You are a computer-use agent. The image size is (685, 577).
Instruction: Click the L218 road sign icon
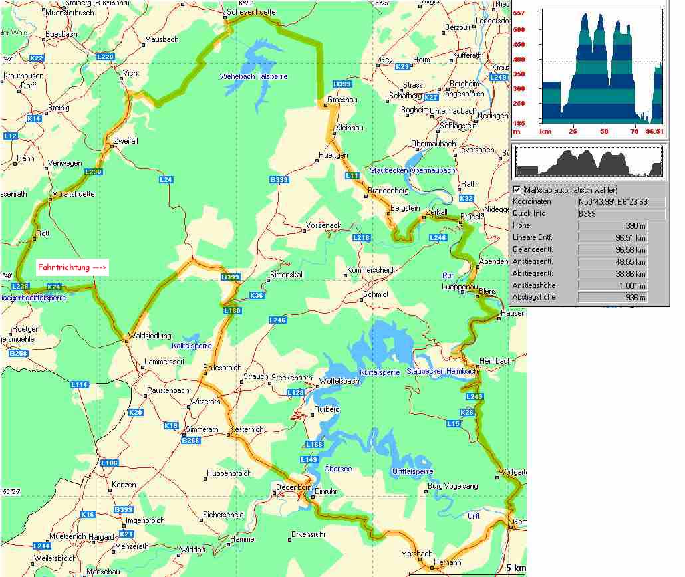pos(362,237)
